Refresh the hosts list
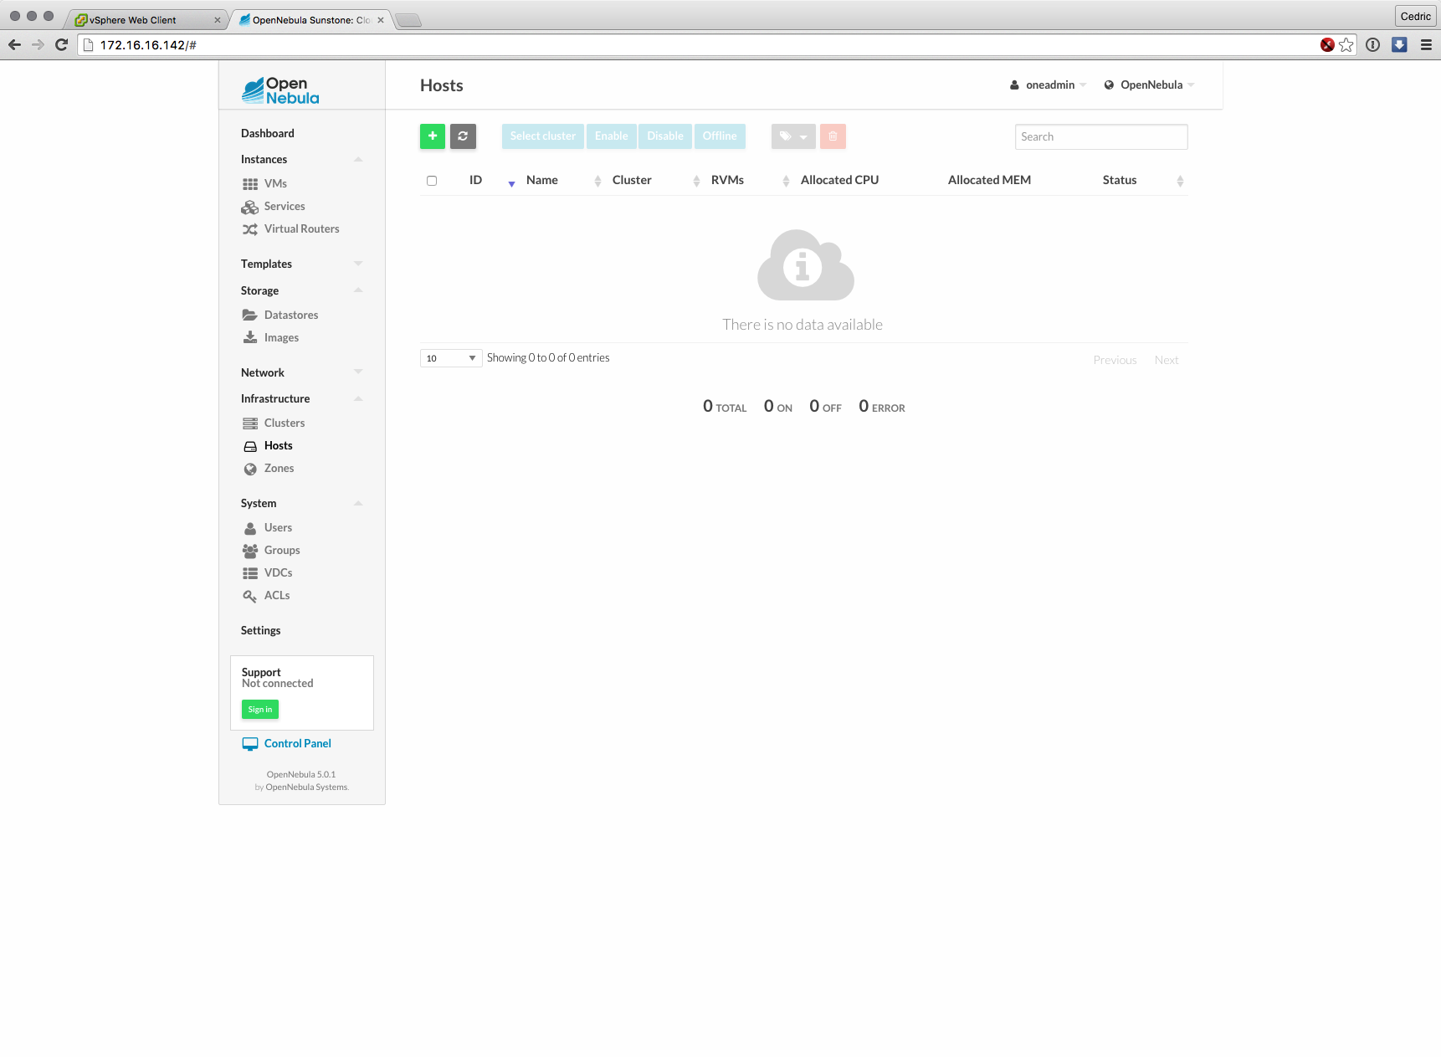The height and width of the screenshot is (1057, 1441). coord(463,136)
